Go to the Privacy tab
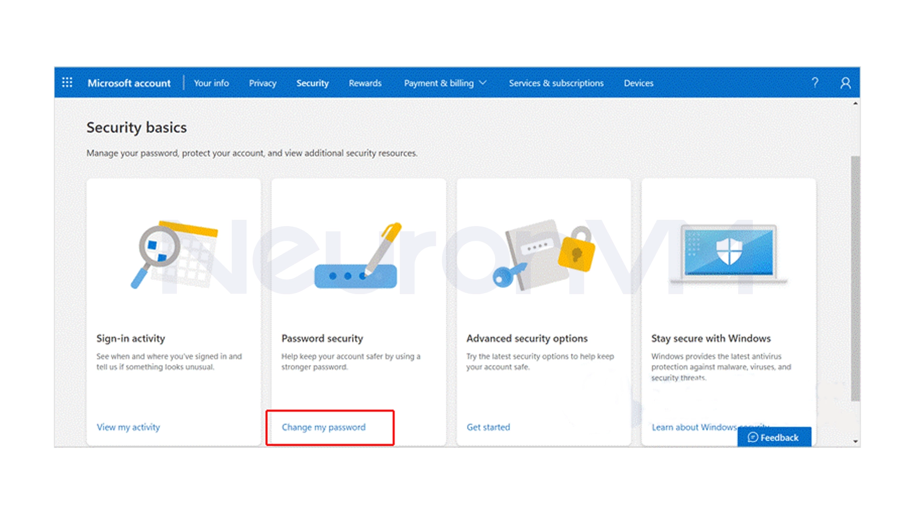 tap(262, 83)
